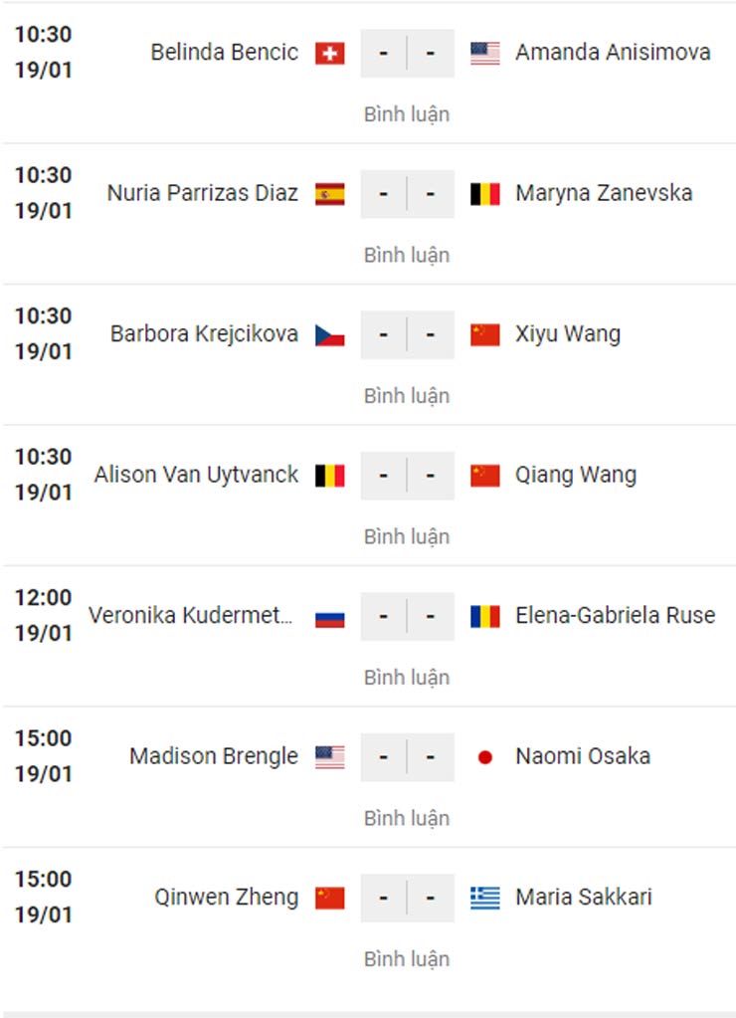Click Belgium flag beside Alison Van Uytvanck
Image resolution: width=736 pixels, height=1018 pixels.
click(329, 476)
